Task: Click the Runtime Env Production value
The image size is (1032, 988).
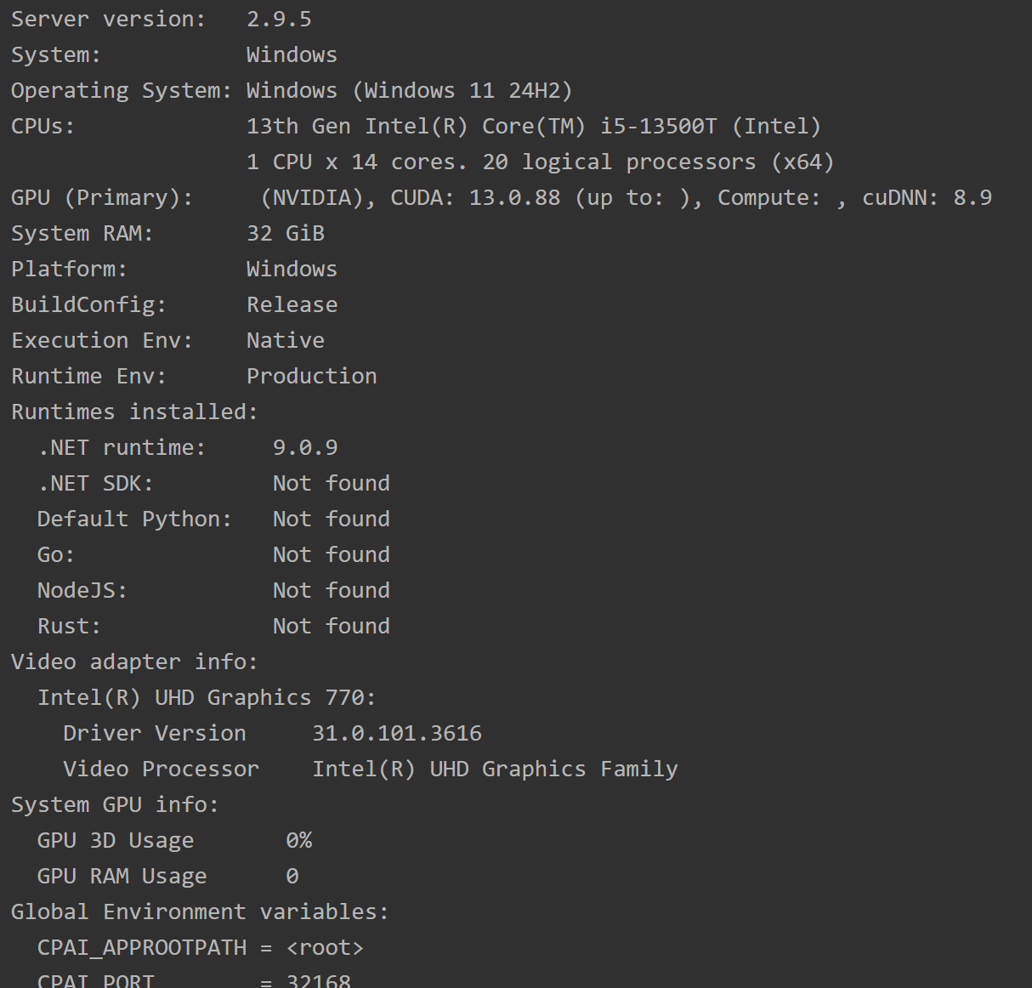Action: point(311,376)
